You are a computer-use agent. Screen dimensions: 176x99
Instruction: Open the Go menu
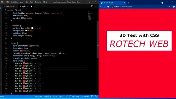point(27,2)
